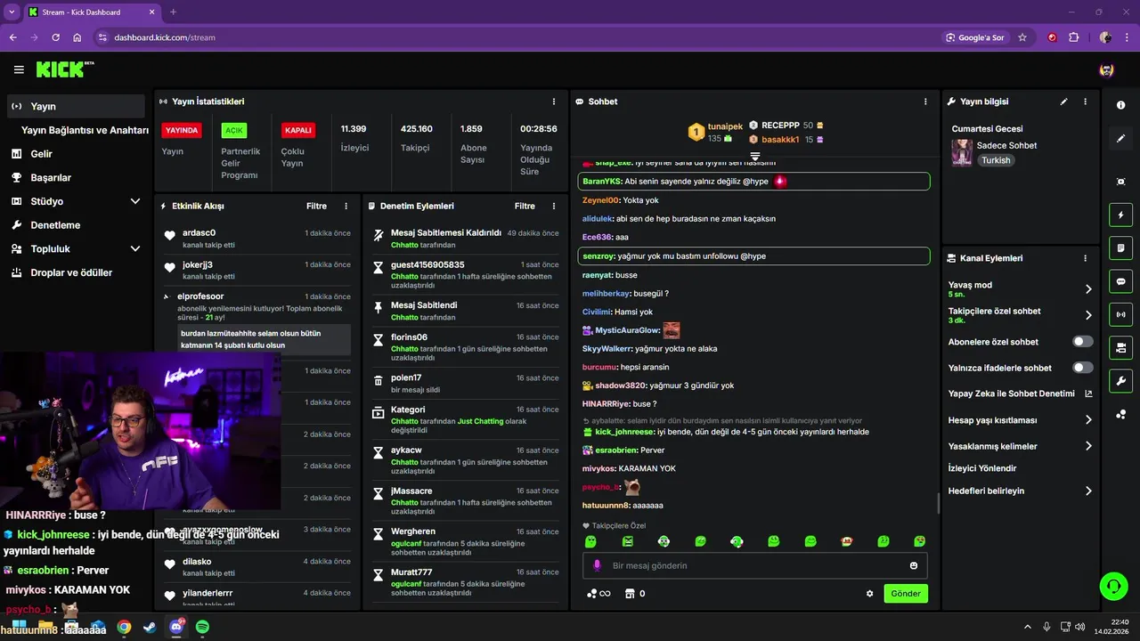Click the pencil icon in the right sidebar
Image resolution: width=1140 pixels, height=641 pixels.
coord(1120,139)
